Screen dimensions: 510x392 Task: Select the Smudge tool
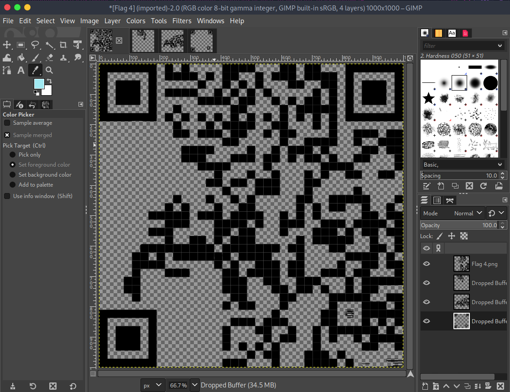click(x=78, y=58)
